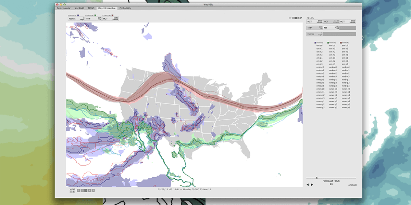The image size is (411, 205).
Task: Pick the TMP 60F 2m field in Fields
Action: pyautogui.click(x=314, y=28)
